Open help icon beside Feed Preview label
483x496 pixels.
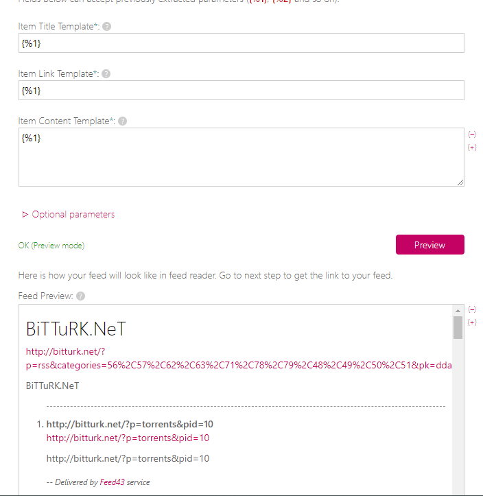pyautogui.click(x=81, y=296)
